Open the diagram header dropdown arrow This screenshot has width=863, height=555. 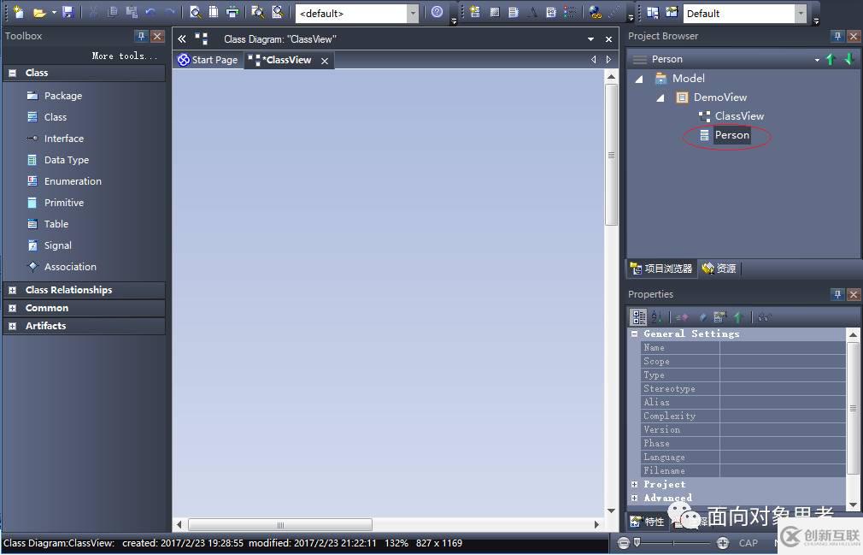pos(590,39)
